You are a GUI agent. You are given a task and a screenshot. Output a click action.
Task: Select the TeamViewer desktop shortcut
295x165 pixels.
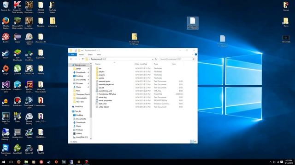[6, 150]
